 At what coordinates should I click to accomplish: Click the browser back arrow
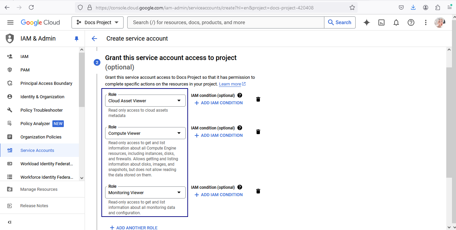pyautogui.click(x=7, y=7)
